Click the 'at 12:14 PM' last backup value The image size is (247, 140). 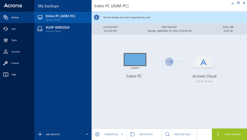[110, 31]
